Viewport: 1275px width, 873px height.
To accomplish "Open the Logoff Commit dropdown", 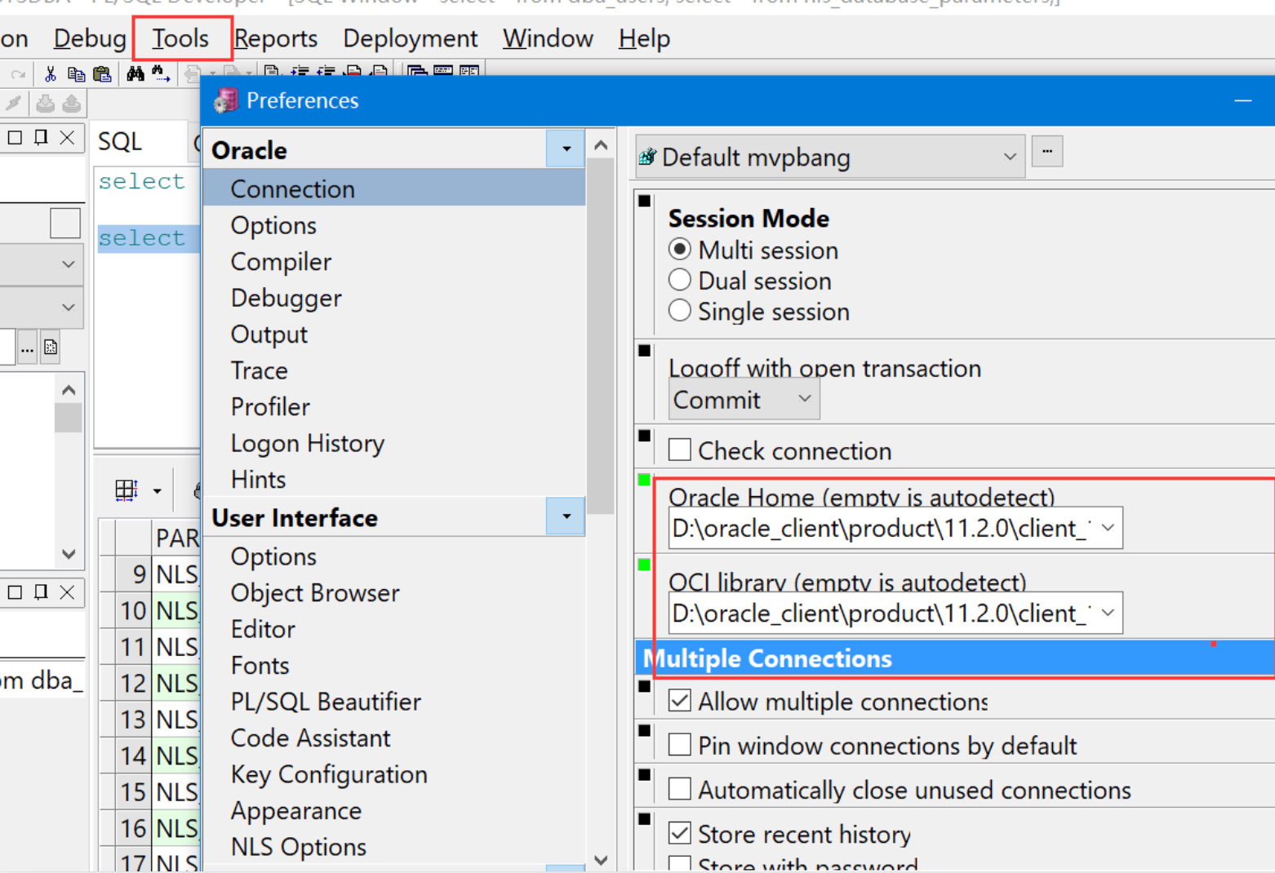I will click(x=804, y=399).
